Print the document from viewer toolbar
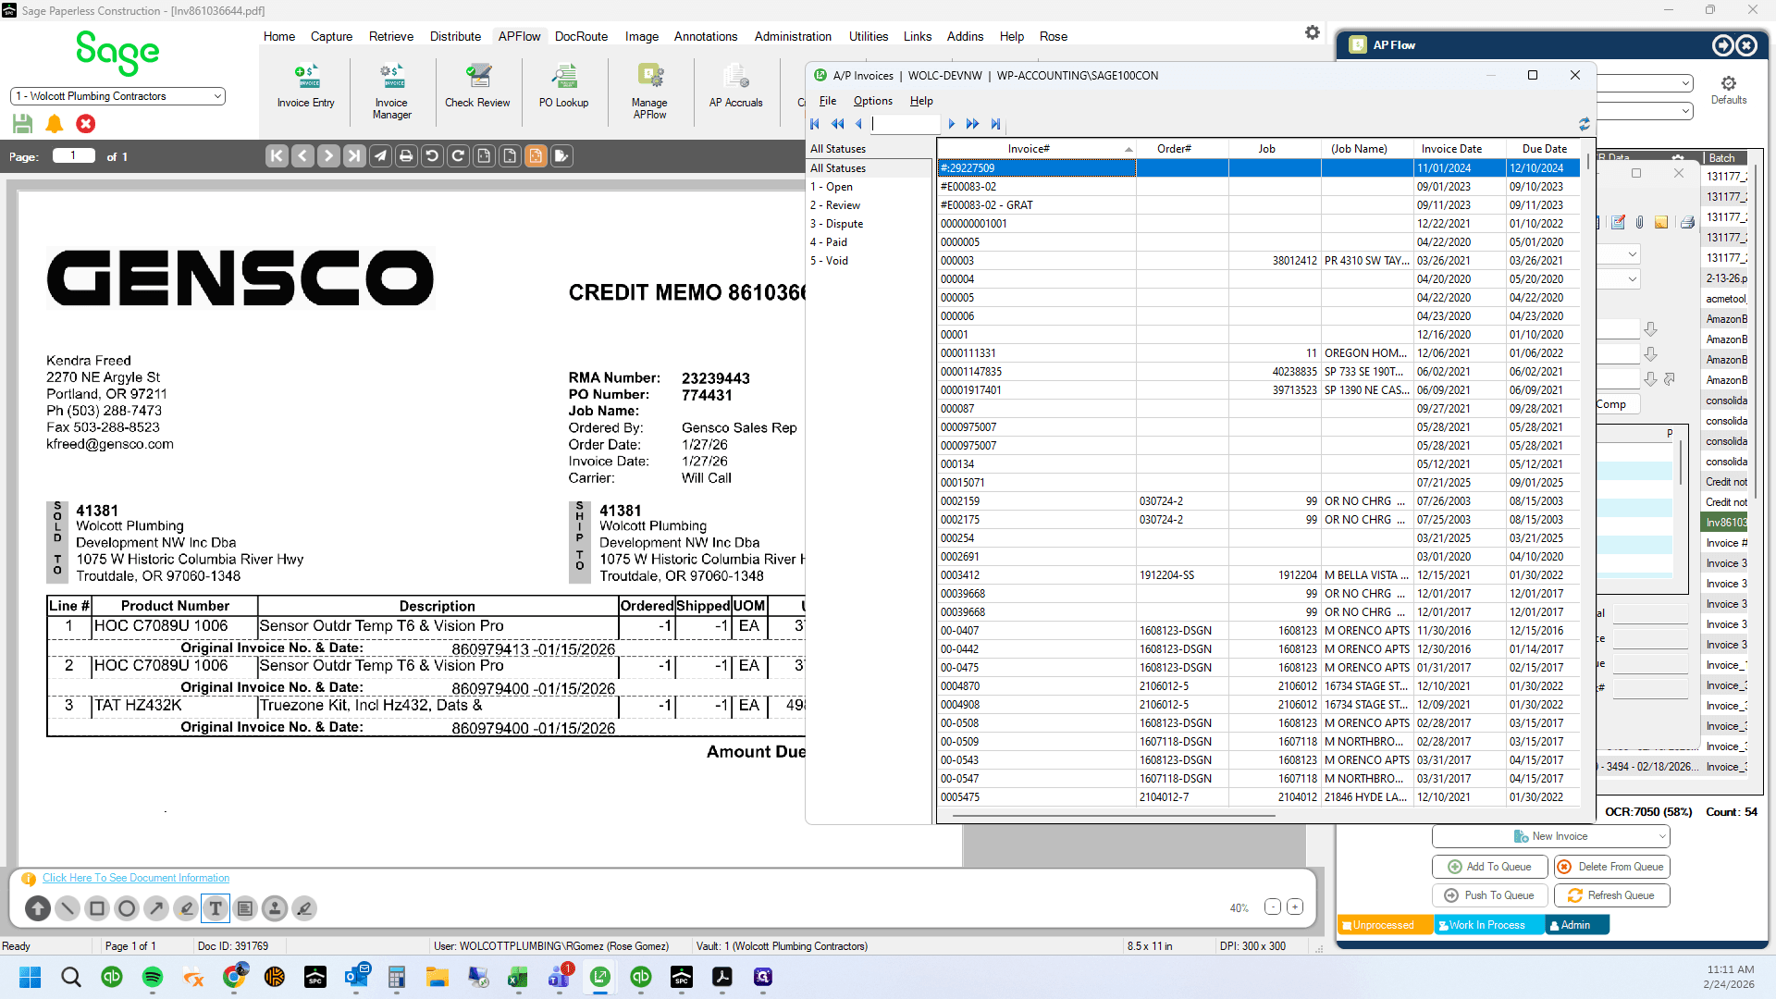The image size is (1776, 999). point(406,156)
